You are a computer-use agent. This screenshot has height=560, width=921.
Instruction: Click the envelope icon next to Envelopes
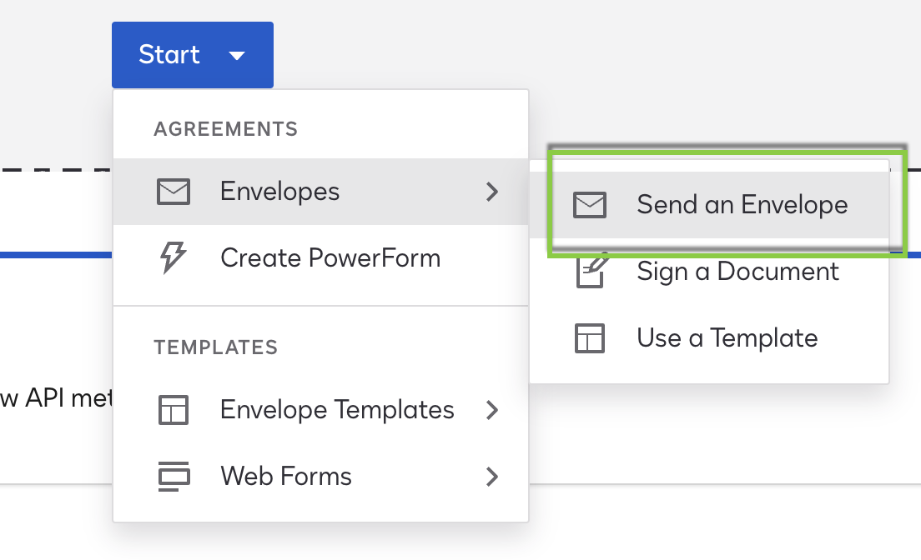tap(174, 191)
